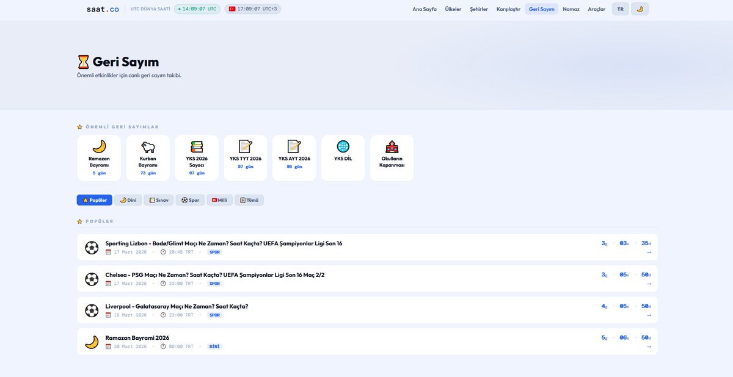Go to Şehirler page
The image size is (733, 377).
coord(479,9)
